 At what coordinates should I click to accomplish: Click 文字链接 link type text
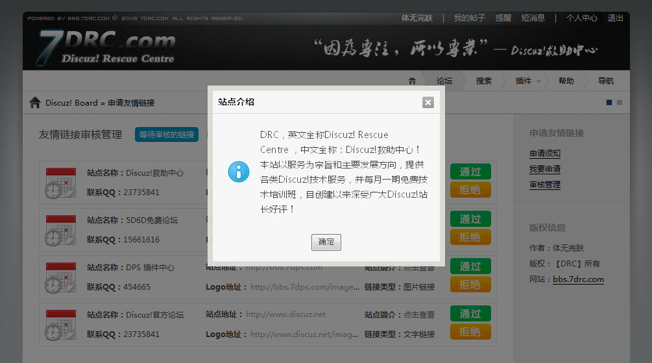[419, 334]
